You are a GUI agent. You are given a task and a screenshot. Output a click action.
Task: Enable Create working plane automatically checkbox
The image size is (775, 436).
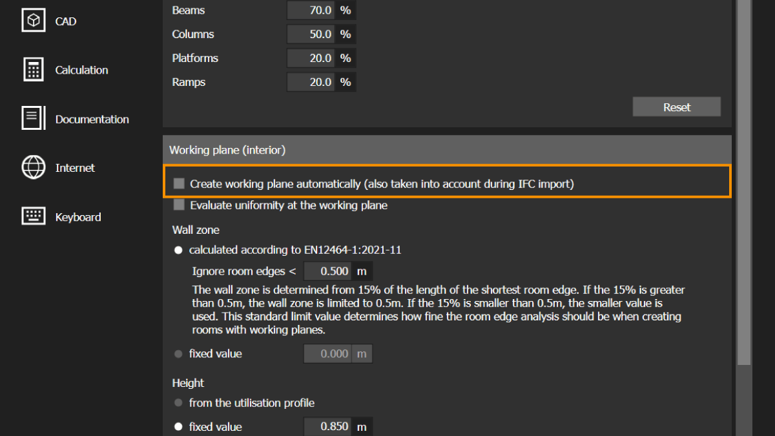point(179,184)
